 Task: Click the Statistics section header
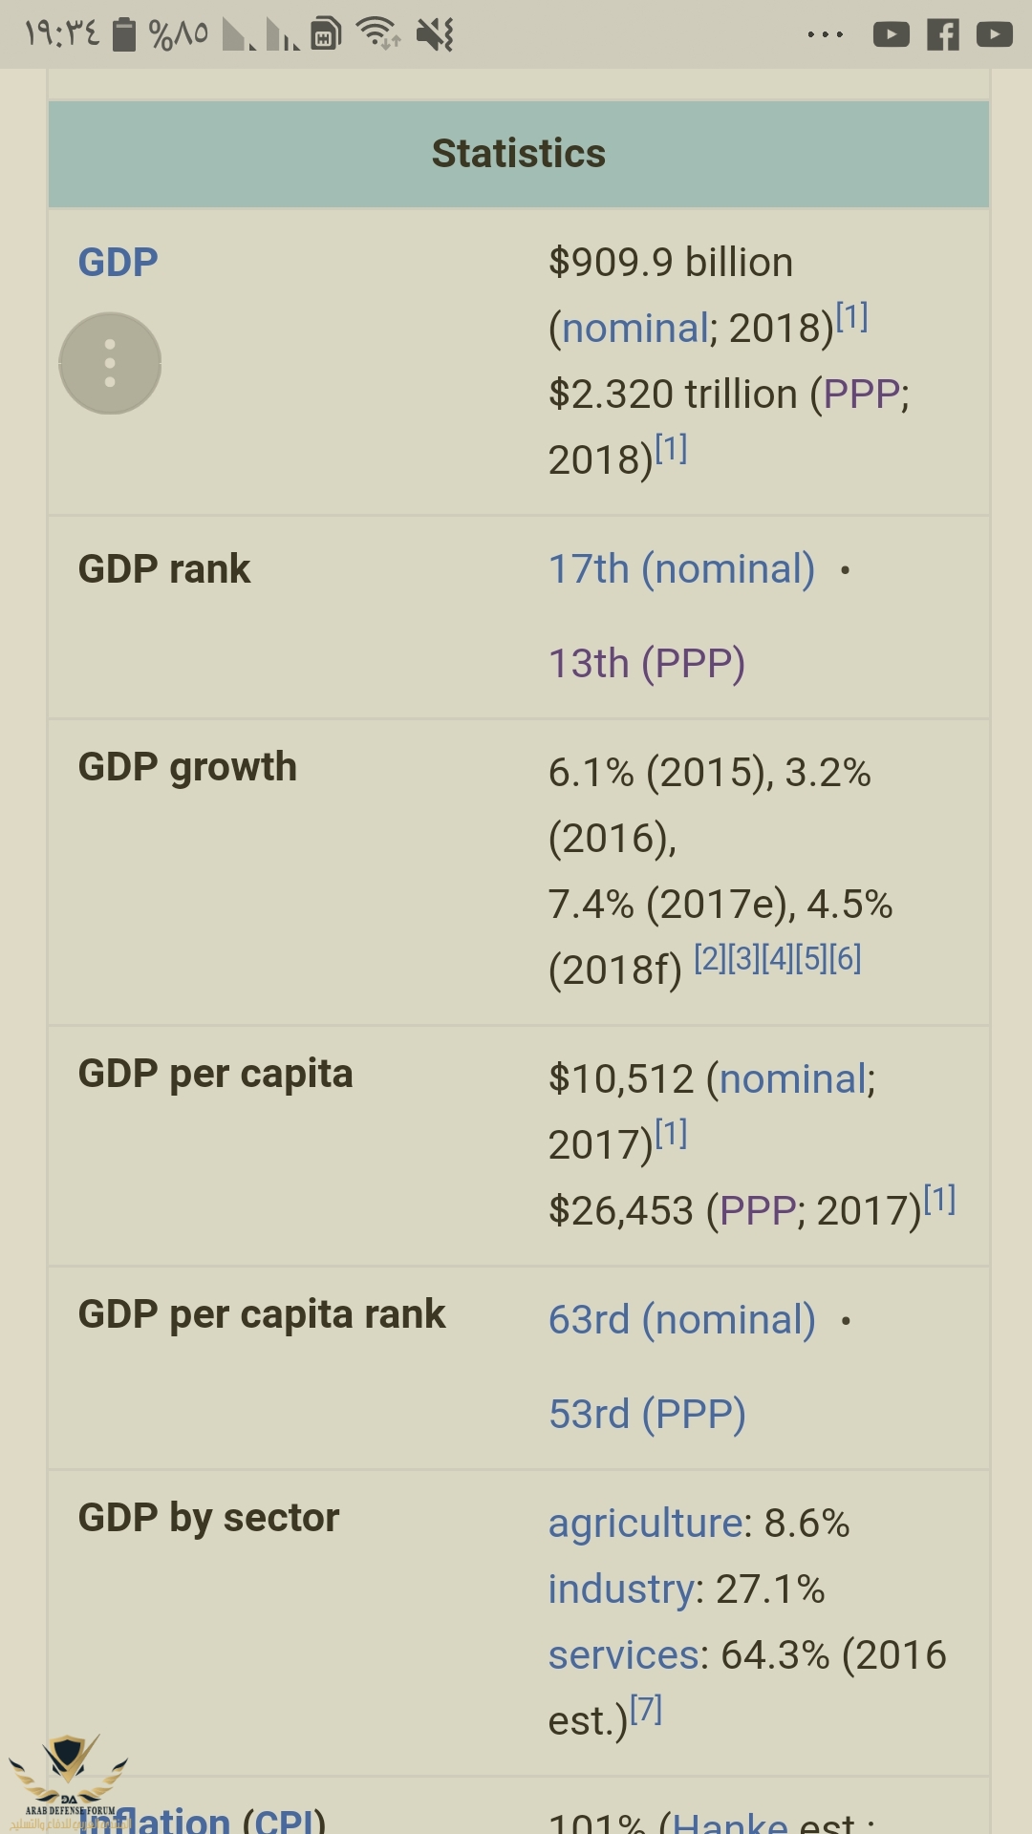(518, 154)
